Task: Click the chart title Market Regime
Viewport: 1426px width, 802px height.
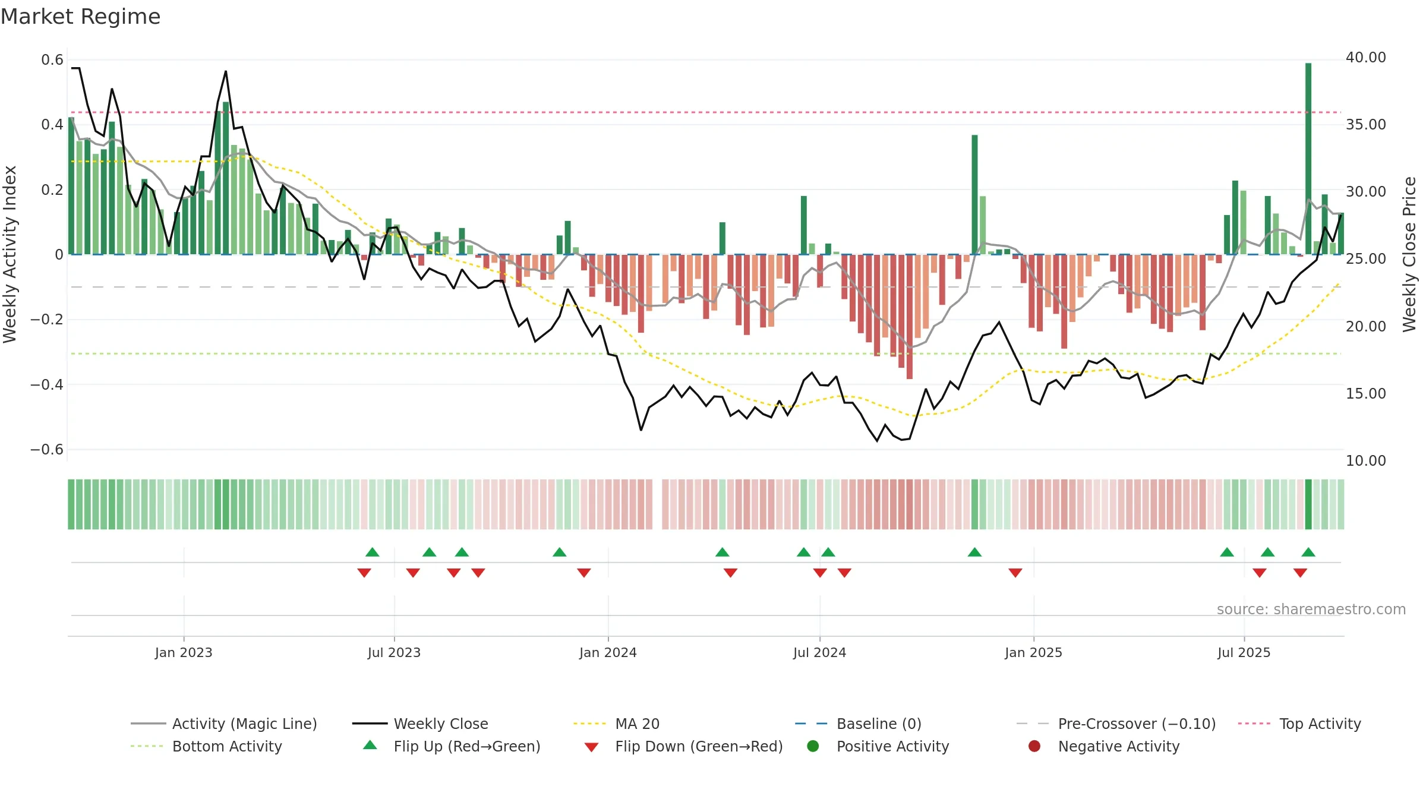Action: [x=80, y=17]
